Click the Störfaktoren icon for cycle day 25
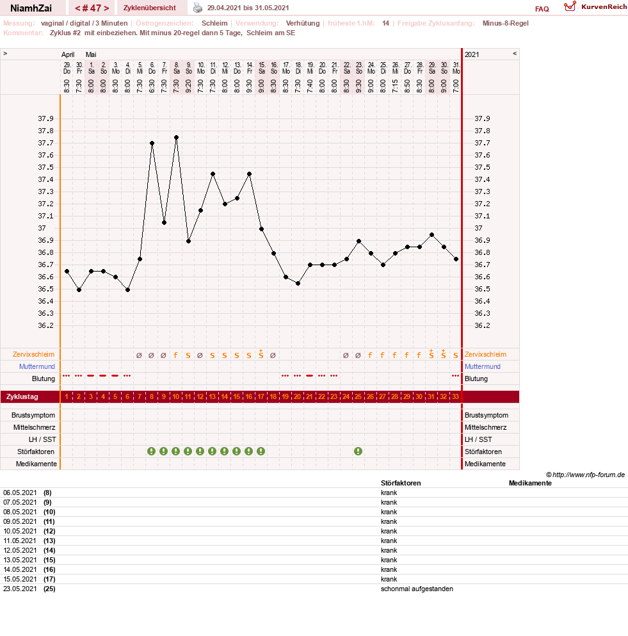The width and height of the screenshot is (628, 636). pyautogui.click(x=358, y=451)
